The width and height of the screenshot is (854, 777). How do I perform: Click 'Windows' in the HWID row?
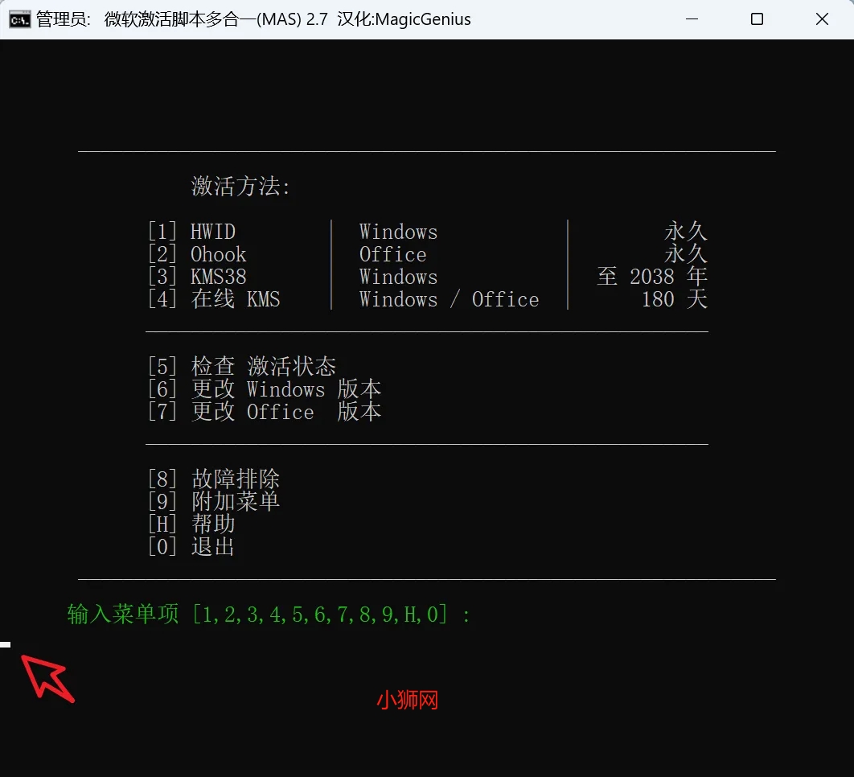click(398, 232)
